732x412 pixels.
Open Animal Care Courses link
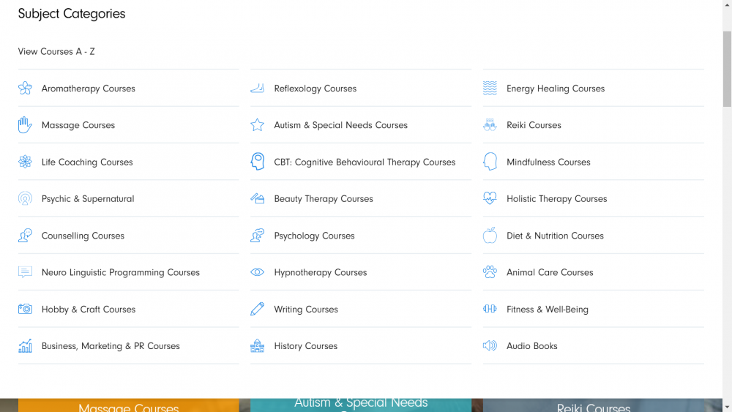pyautogui.click(x=550, y=272)
